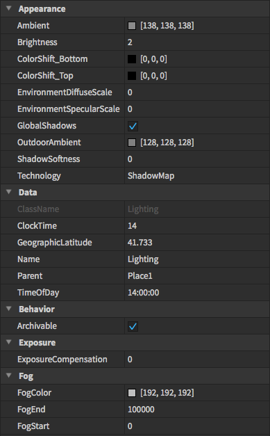This screenshot has height=436, width=270.
Task: Edit FogColor RGB text [192, 192, 192]
Action: (x=167, y=393)
